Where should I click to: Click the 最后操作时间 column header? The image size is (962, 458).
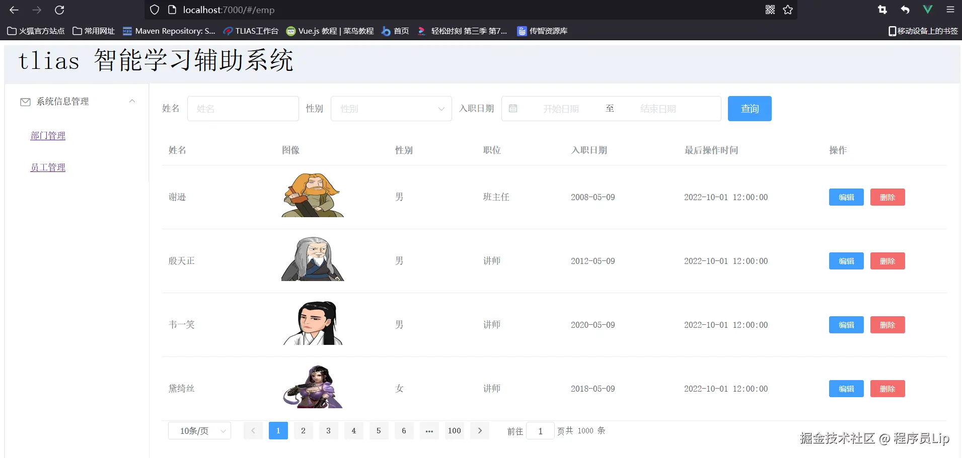(x=711, y=150)
